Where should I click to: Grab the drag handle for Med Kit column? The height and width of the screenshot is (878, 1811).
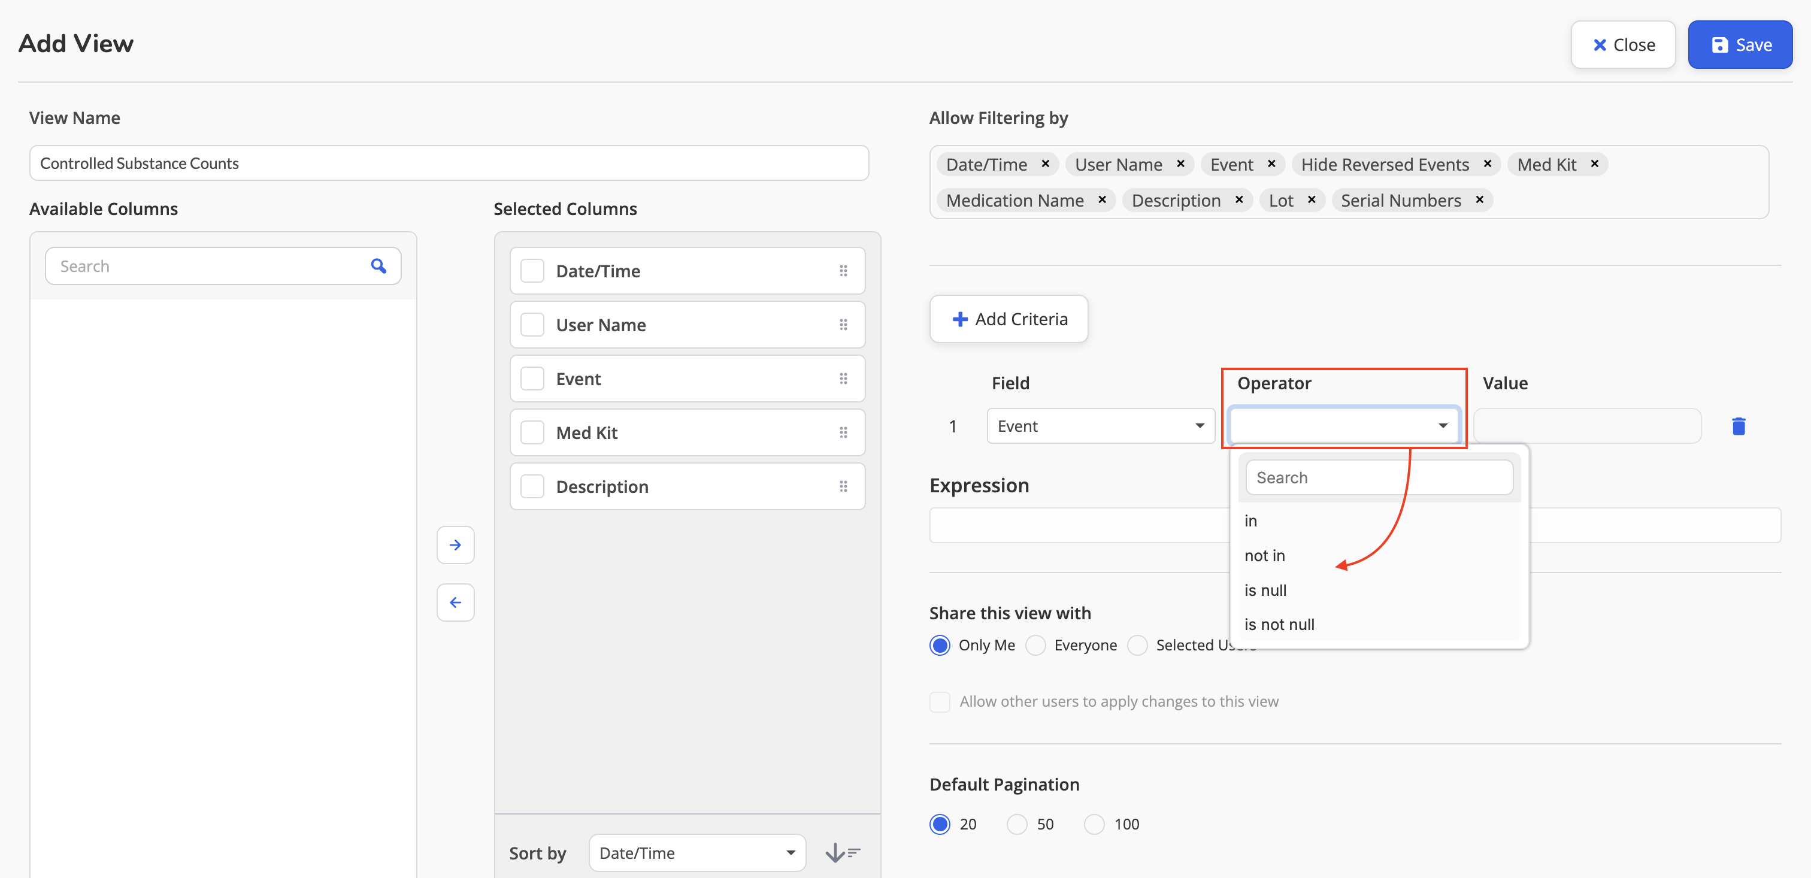[x=843, y=432]
